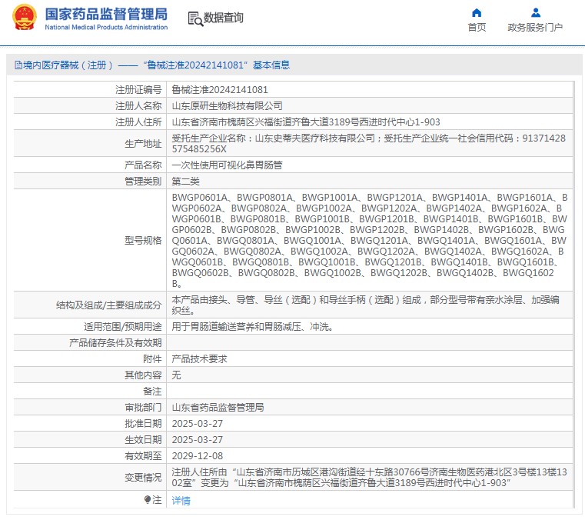
Task: Click the 备注 row label
Action: click(x=153, y=392)
